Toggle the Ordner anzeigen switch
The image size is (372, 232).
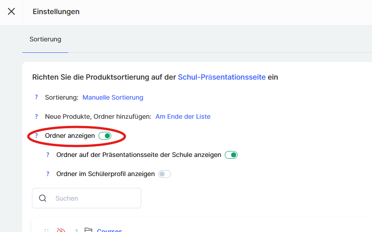(x=105, y=136)
